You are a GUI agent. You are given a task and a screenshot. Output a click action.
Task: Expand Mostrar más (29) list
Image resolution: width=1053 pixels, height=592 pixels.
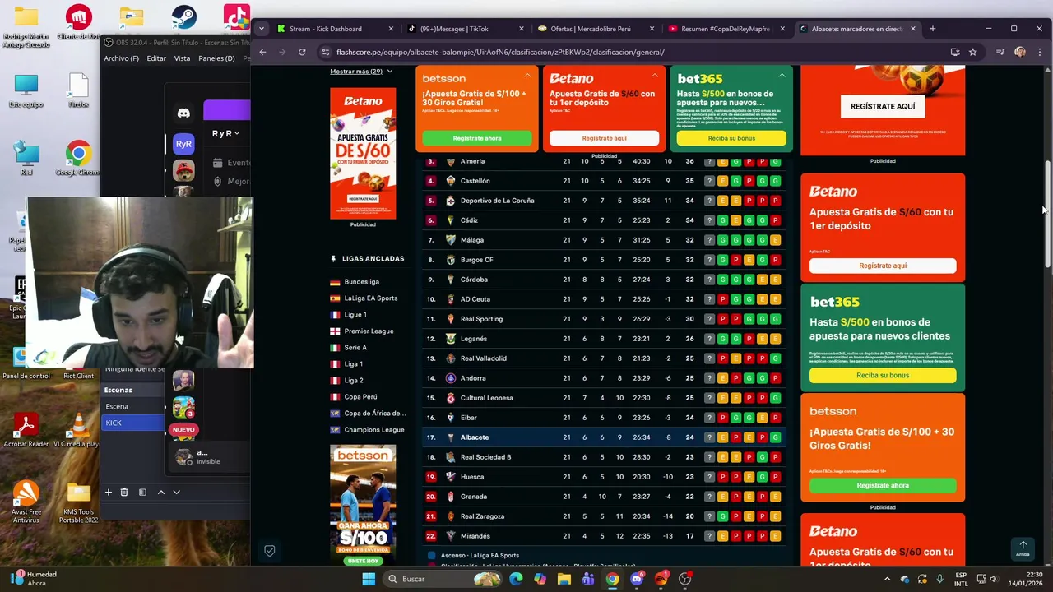point(361,72)
